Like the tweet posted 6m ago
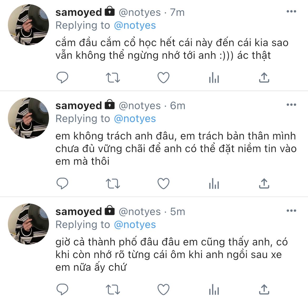 [163, 183]
